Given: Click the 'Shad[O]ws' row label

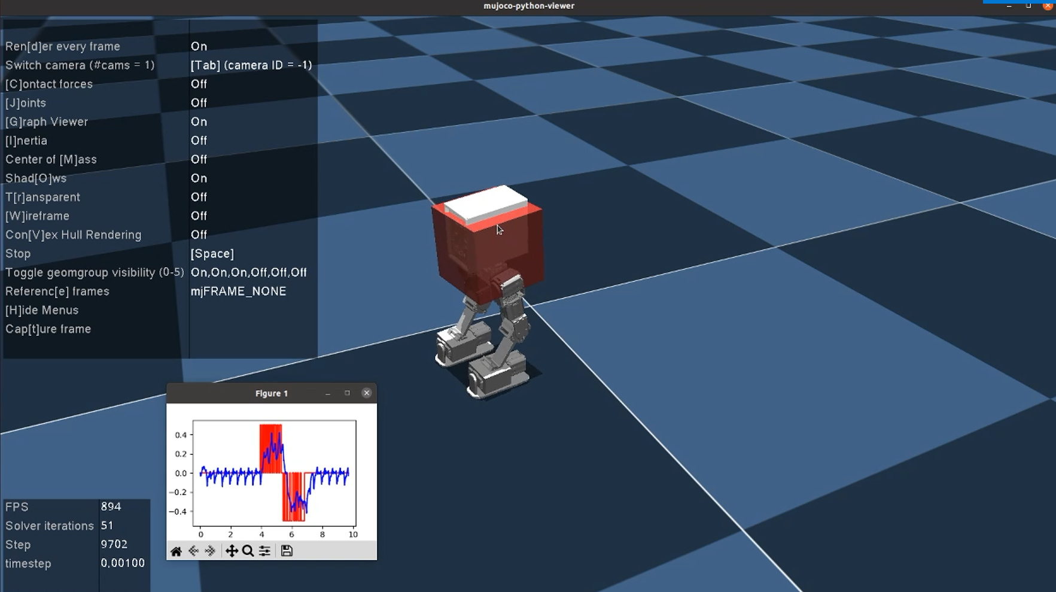Looking at the screenshot, I should (36, 178).
